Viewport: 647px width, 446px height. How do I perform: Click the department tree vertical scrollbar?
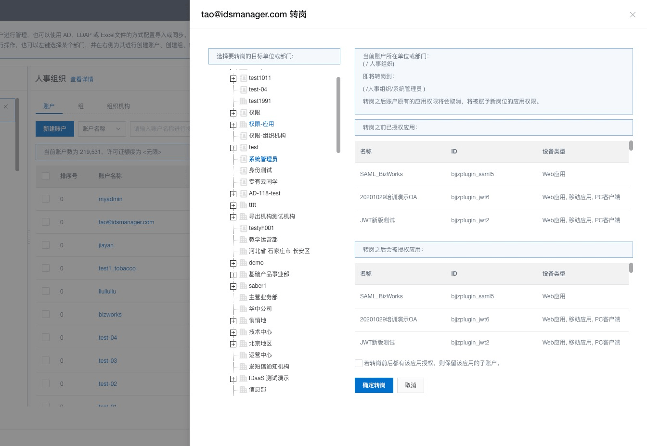click(x=338, y=115)
